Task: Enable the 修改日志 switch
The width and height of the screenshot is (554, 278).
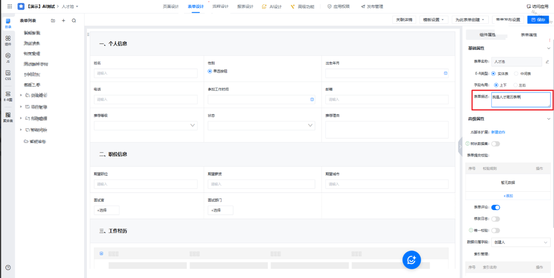Action: click(496, 219)
